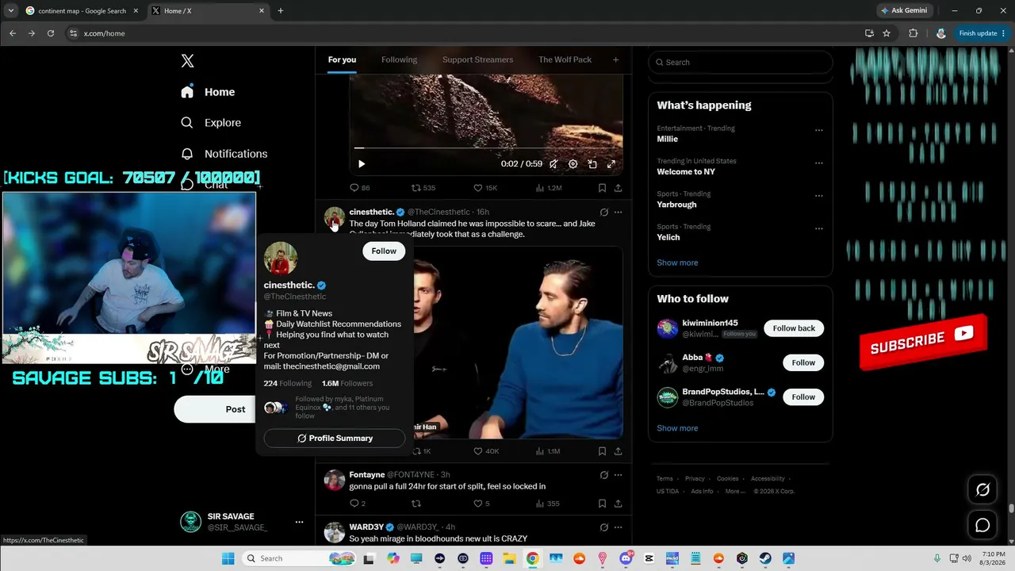Open Steam from the taskbar
The width and height of the screenshot is (1015, 571).
pos(765,558)
